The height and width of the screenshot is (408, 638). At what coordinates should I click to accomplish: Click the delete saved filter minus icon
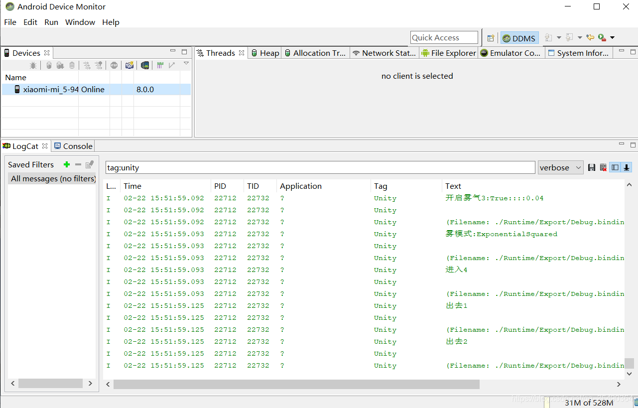78,164
